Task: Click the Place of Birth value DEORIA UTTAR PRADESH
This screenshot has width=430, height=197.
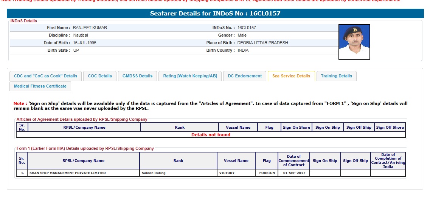Action: [x=262, y=43]
